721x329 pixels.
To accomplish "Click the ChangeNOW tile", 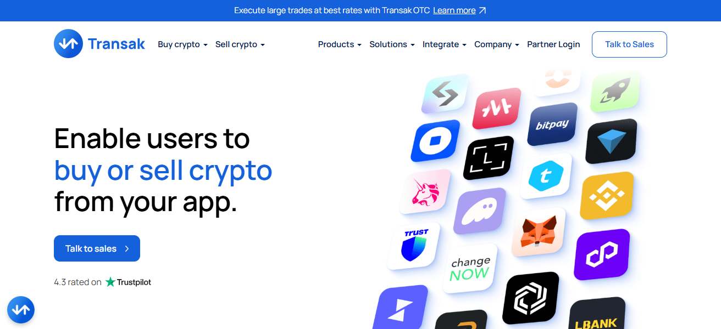I will click(470, 269).
